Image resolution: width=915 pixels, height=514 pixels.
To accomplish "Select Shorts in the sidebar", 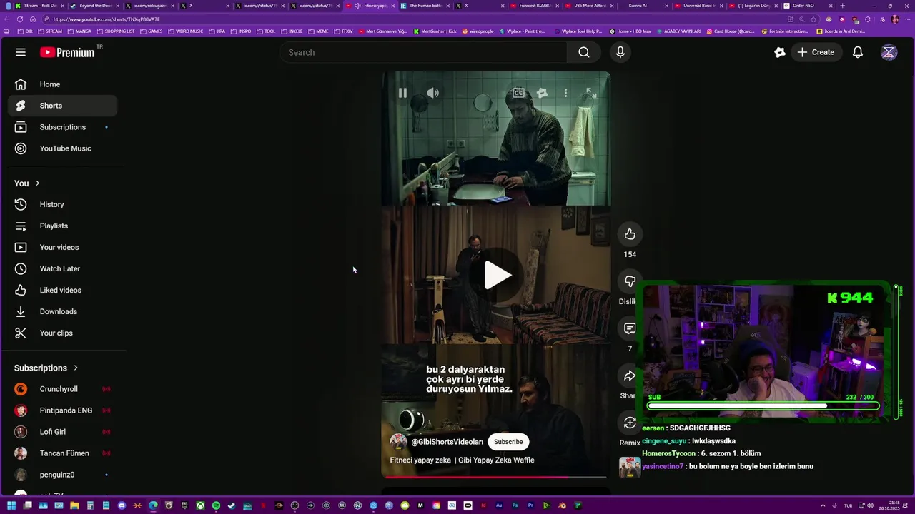I will pos(63,106).
